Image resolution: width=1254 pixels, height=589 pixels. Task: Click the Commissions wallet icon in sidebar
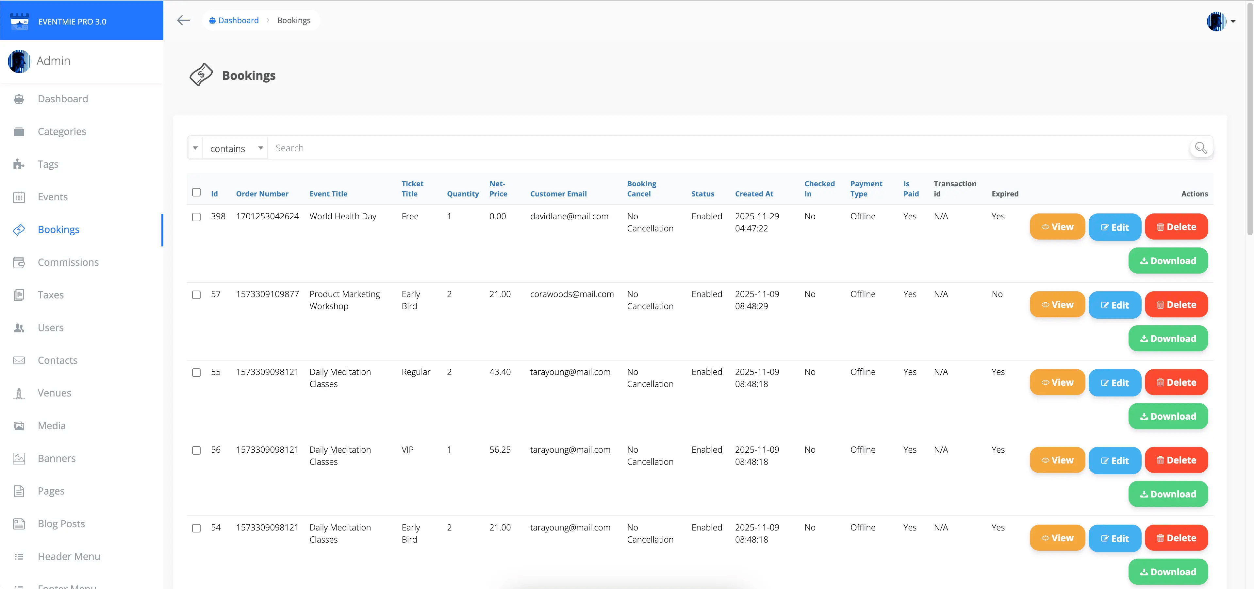[19, 262]
